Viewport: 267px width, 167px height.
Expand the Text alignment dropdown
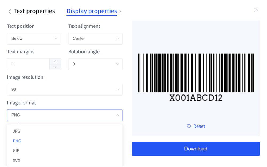pyautogui.click(x=95, y=39)
